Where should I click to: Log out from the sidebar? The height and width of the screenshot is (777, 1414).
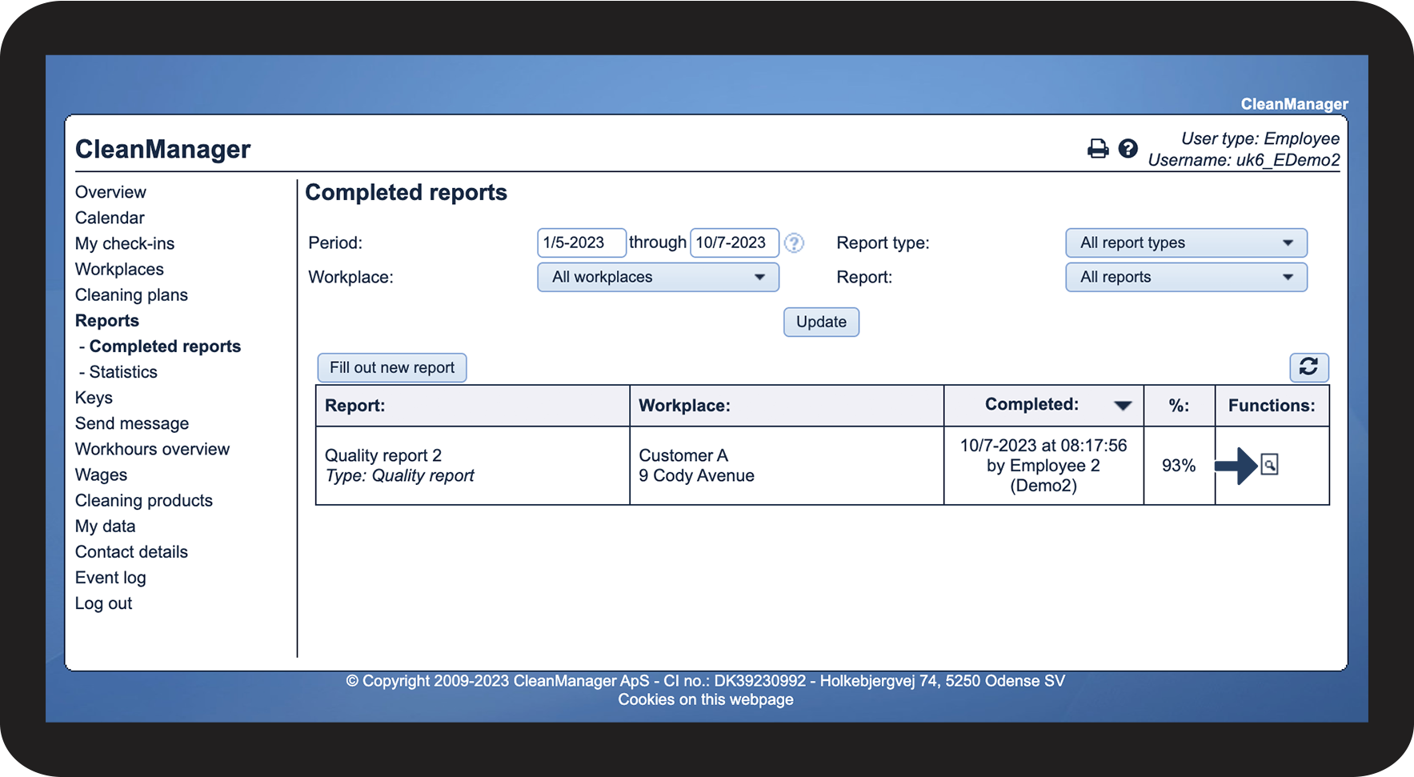point(103,603)
